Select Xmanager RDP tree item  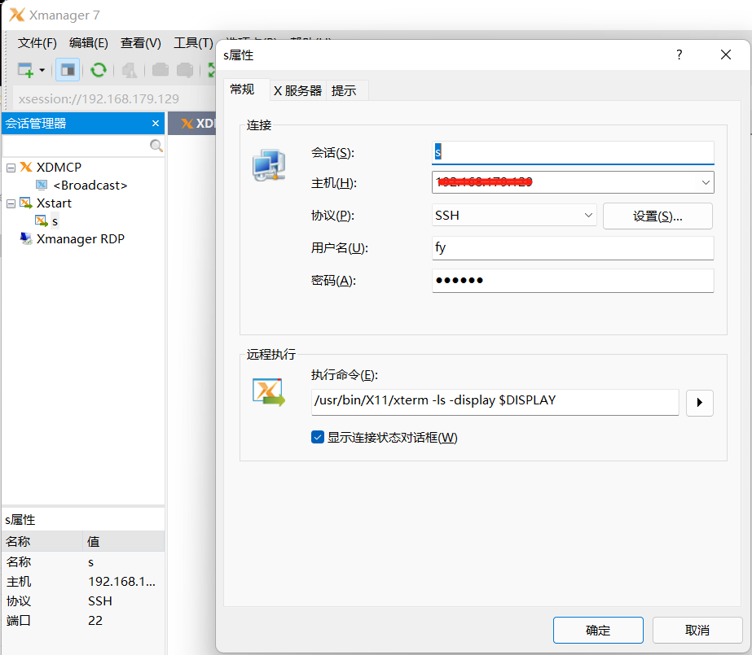pyautogui.click(x=80, y=239)
